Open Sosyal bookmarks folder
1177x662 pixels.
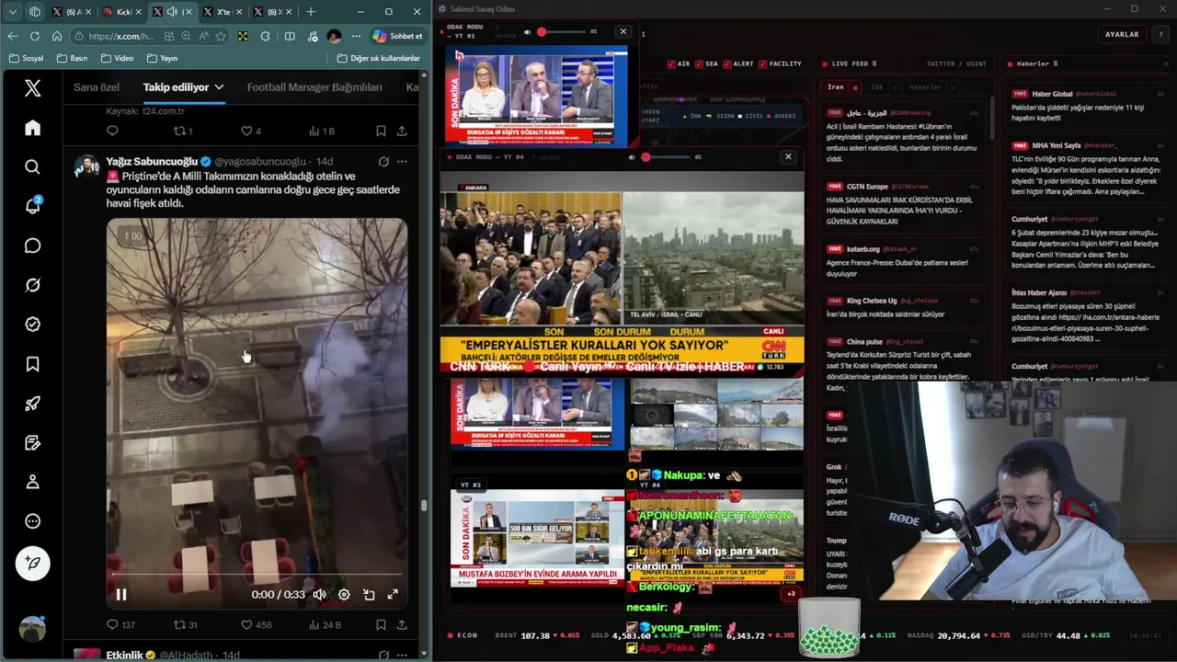pos(26,58)
